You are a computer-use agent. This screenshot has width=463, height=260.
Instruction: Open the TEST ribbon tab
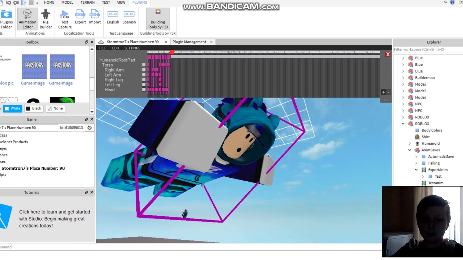point(106,3)
